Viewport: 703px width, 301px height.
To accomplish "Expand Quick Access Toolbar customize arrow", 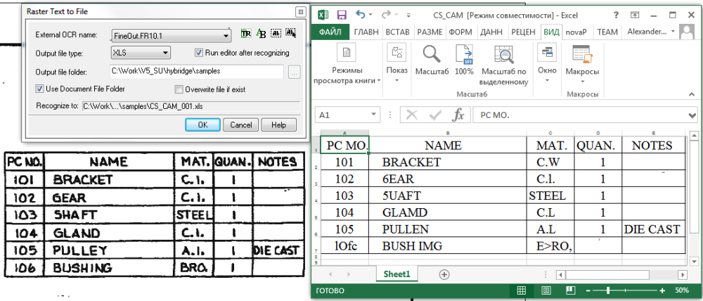I will 408,15.
